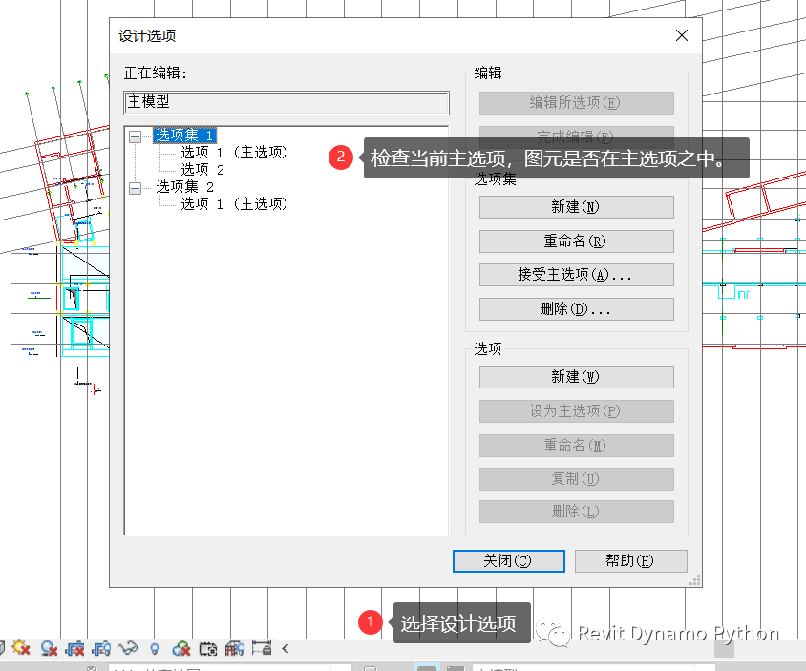806x671 pixels.
Task: Close the 设计选项 dialog with X
Action: click(682, 35)
